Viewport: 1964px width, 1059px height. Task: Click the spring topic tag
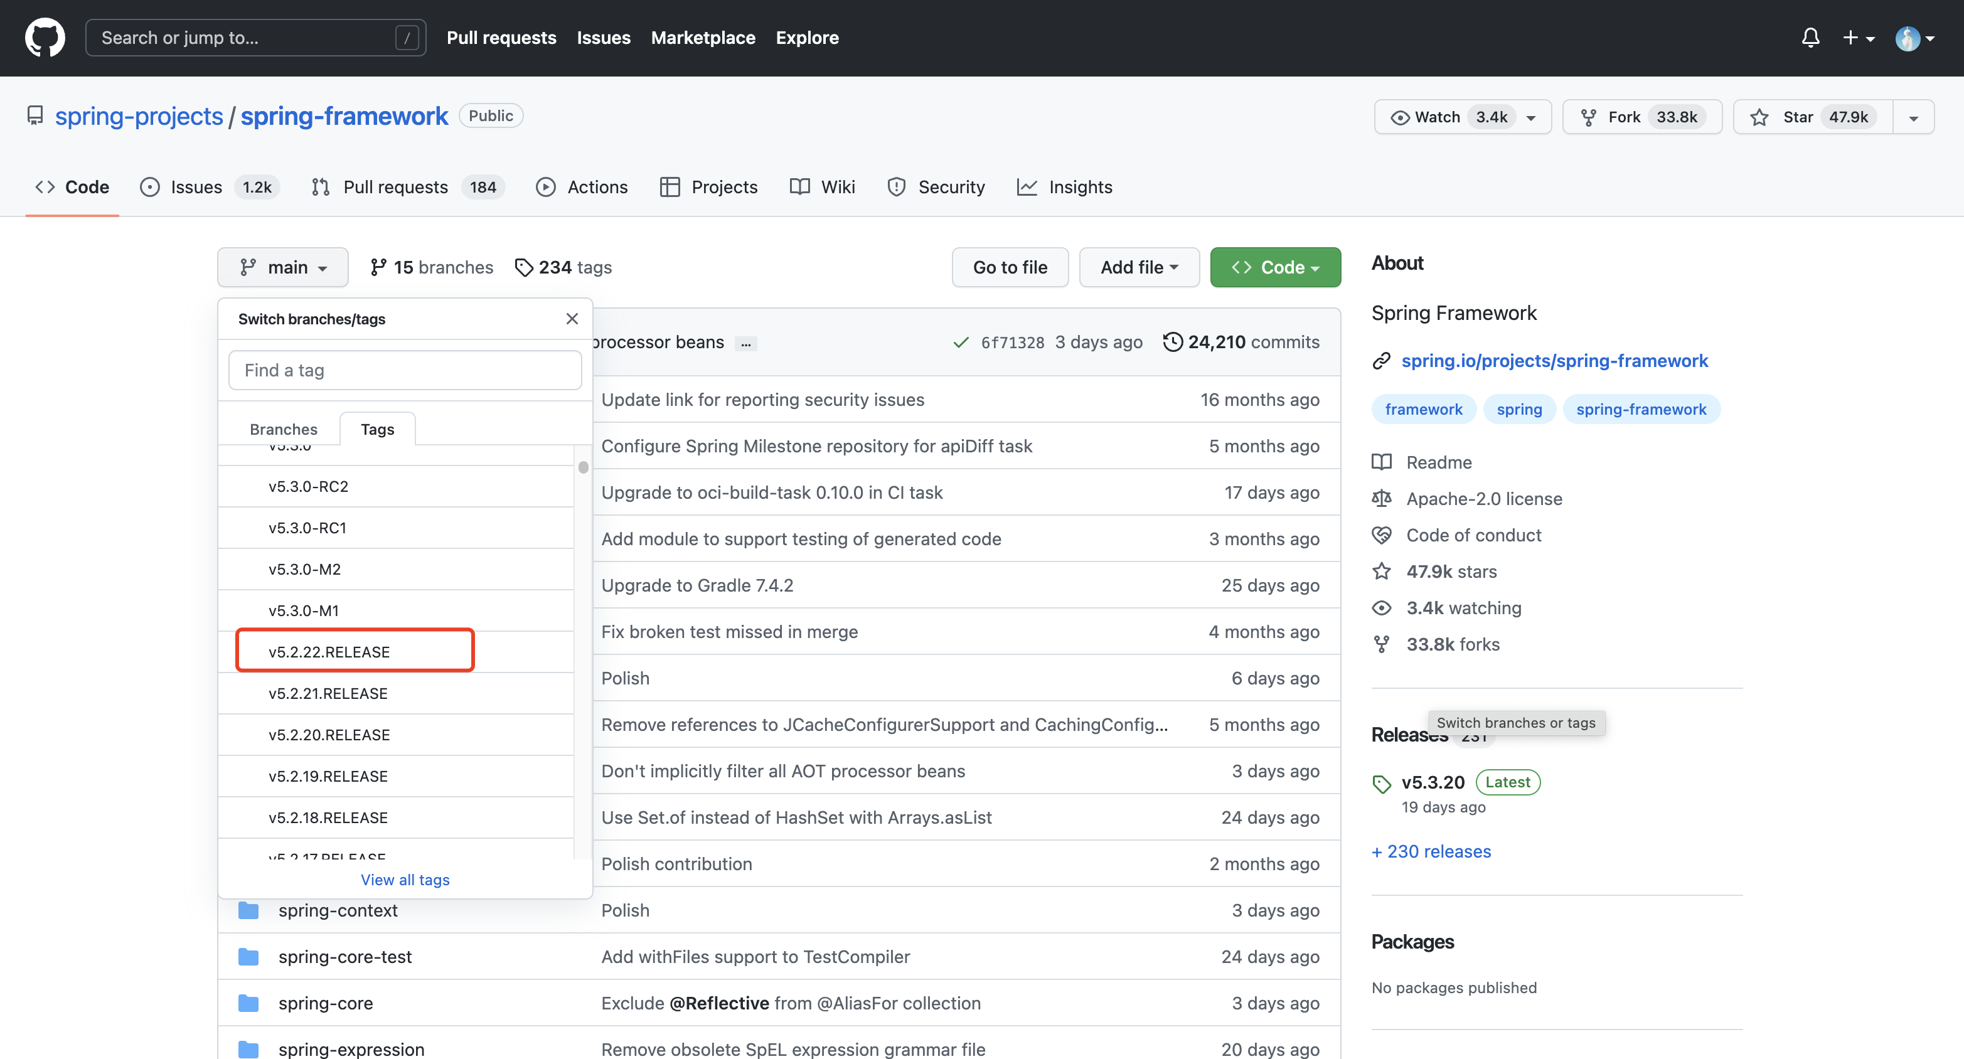point(1518,410)
